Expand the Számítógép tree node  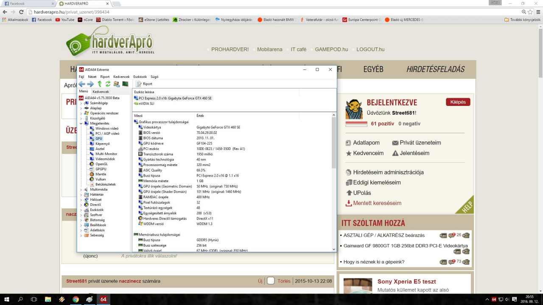point(81,103)
